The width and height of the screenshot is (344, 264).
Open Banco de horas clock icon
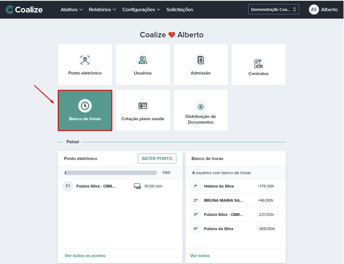click(x=85, y=106)
